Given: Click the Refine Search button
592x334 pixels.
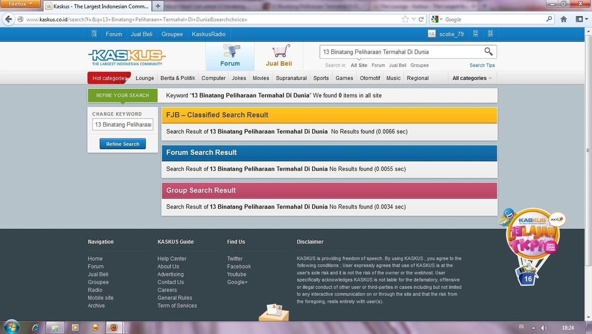Looking at the screenshot, I should (x=123, y=144).
